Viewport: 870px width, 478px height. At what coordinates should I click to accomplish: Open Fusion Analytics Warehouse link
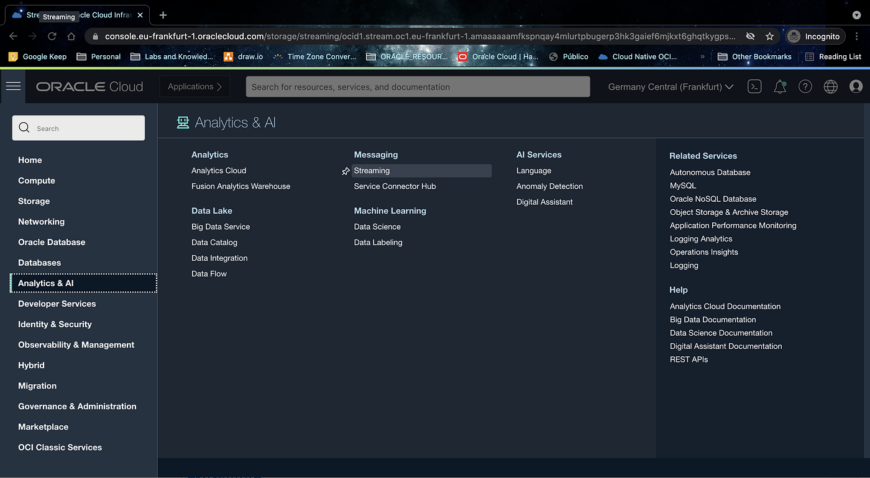[x=240, y=186]
